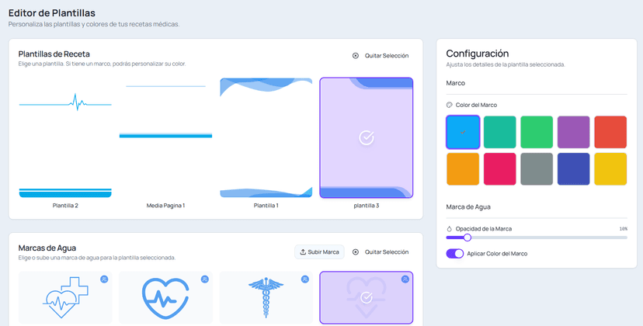Viewport: 643px width, 326px height.
Task: Click the Configuración heading
Action: [x=478, y=54]
